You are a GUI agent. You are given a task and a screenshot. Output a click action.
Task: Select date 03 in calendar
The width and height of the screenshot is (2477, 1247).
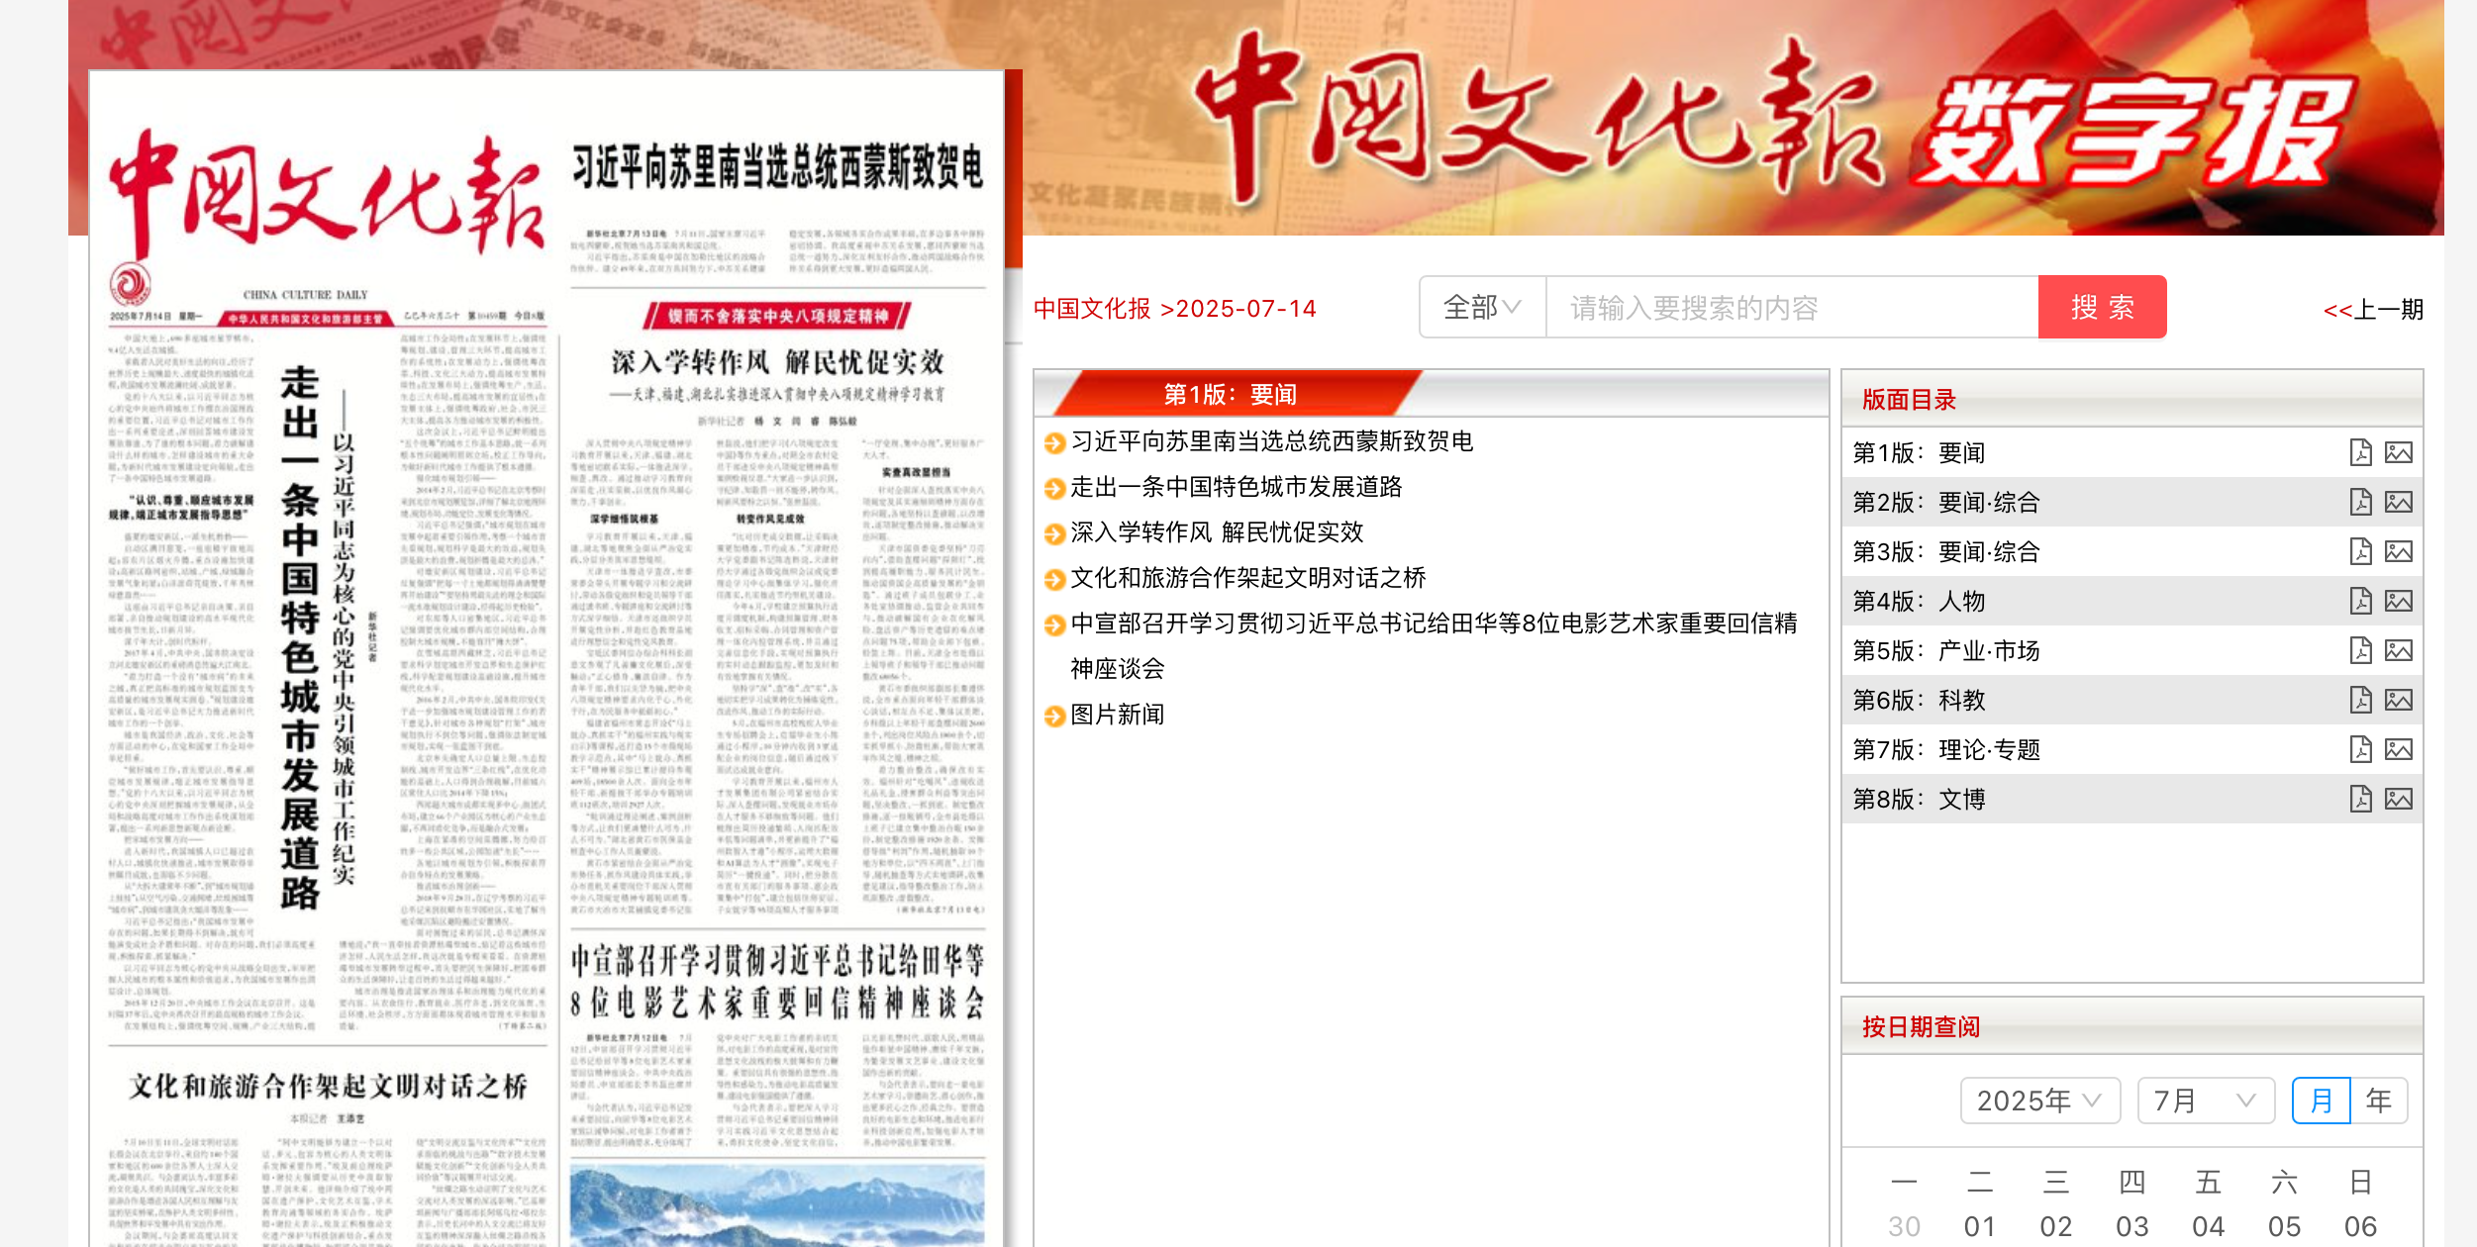point(2131,1226)
